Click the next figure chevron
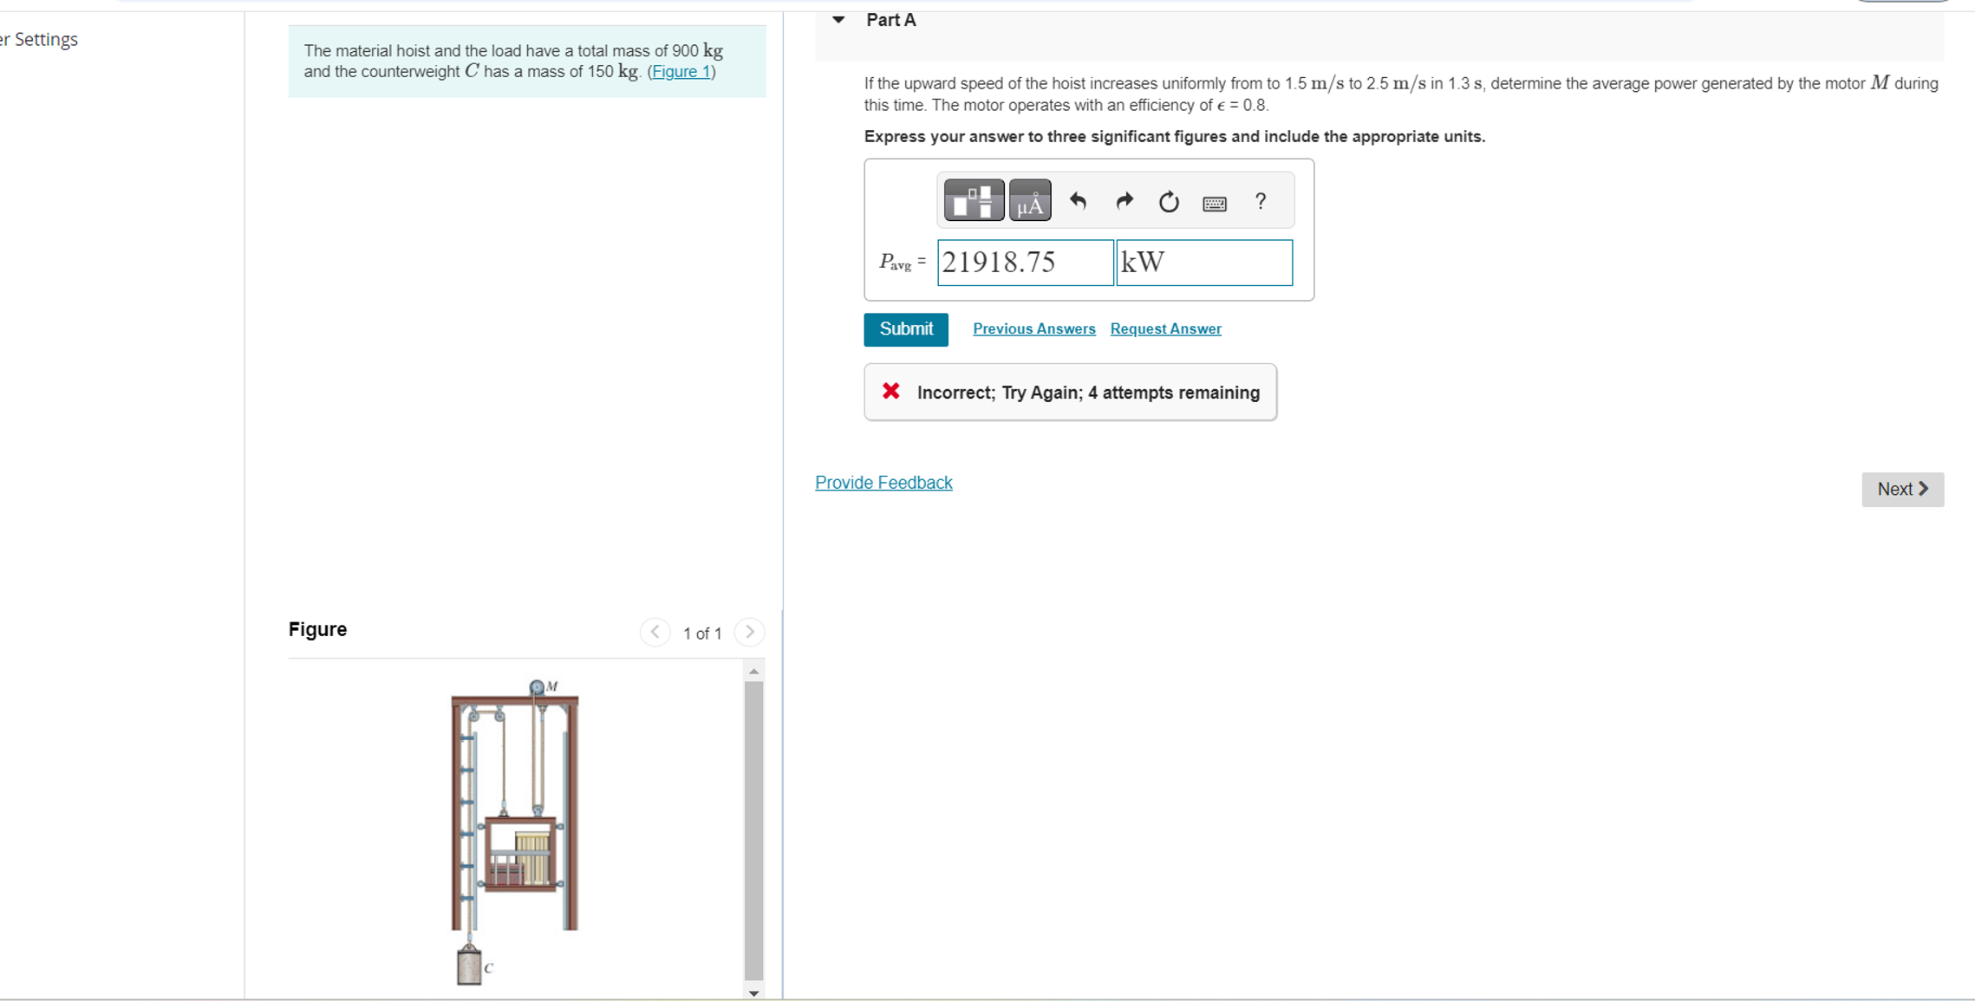The width and height of the screenshot is (1975, 1001). click(x=749, y=632)
